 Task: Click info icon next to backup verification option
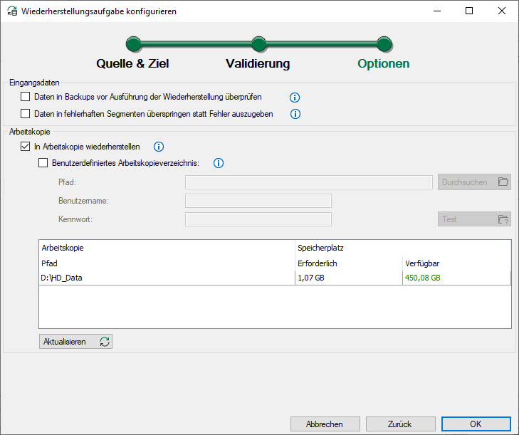click(295, 98)
